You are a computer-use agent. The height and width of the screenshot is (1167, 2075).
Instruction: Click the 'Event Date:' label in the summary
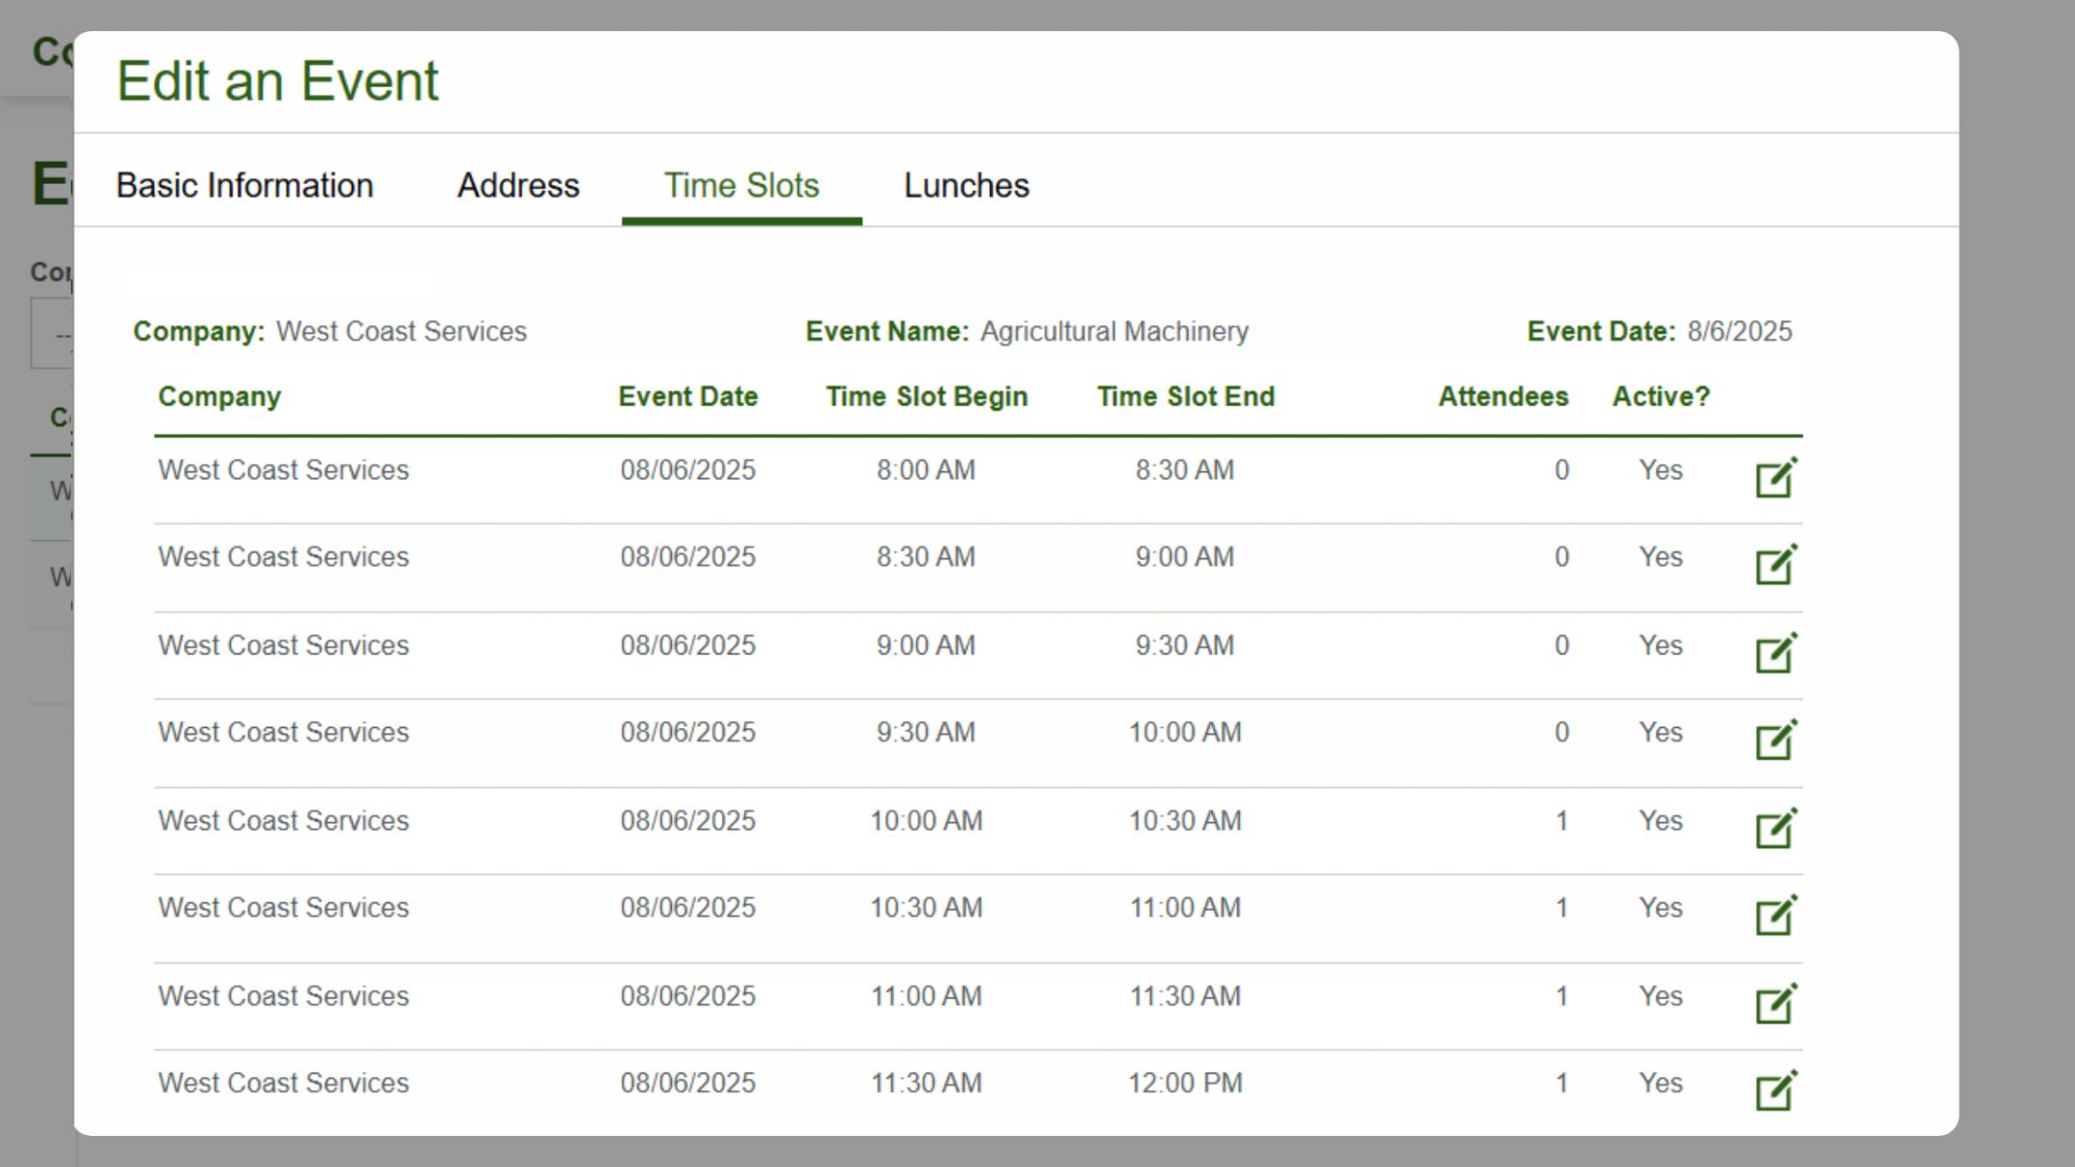coord(1601,331)
